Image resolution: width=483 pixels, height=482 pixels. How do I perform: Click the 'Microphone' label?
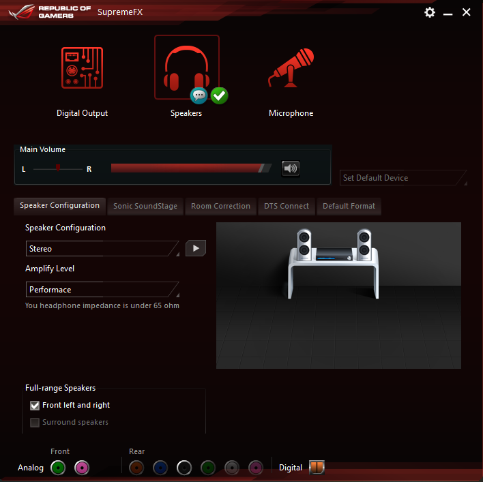click(291, 113)
